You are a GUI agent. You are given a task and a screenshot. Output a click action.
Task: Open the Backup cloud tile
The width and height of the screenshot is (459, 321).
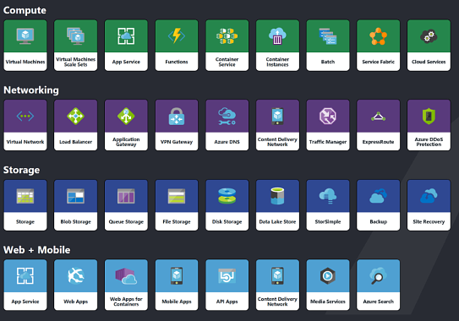(378, 205)
